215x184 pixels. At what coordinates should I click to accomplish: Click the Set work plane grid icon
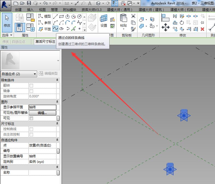pos(104,18)
